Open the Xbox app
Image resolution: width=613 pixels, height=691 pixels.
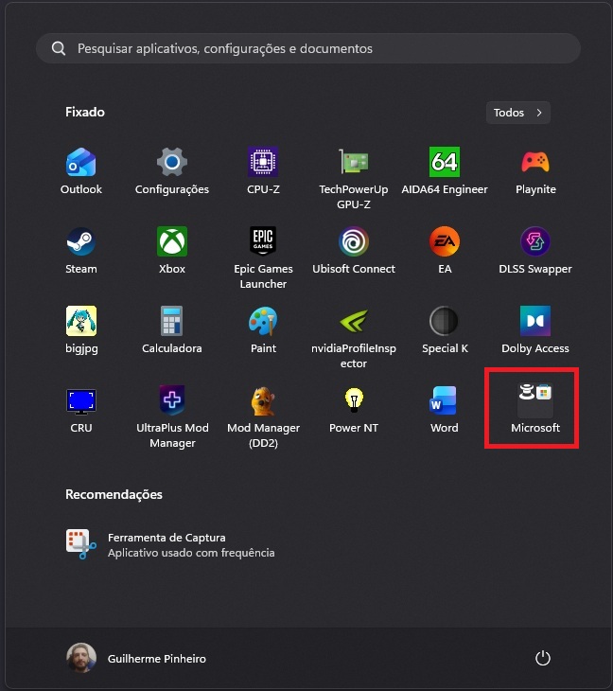tap(172, 251)
